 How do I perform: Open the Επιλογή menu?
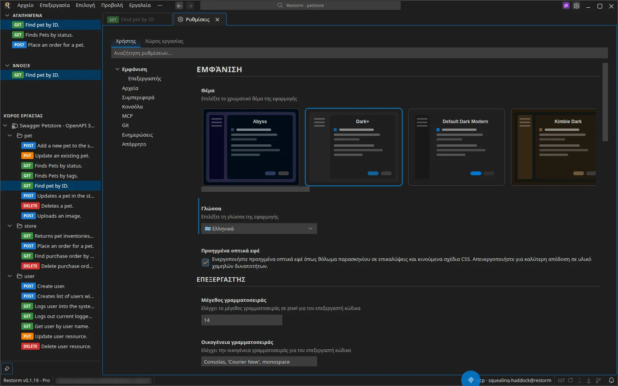click(x=85, y=5)
